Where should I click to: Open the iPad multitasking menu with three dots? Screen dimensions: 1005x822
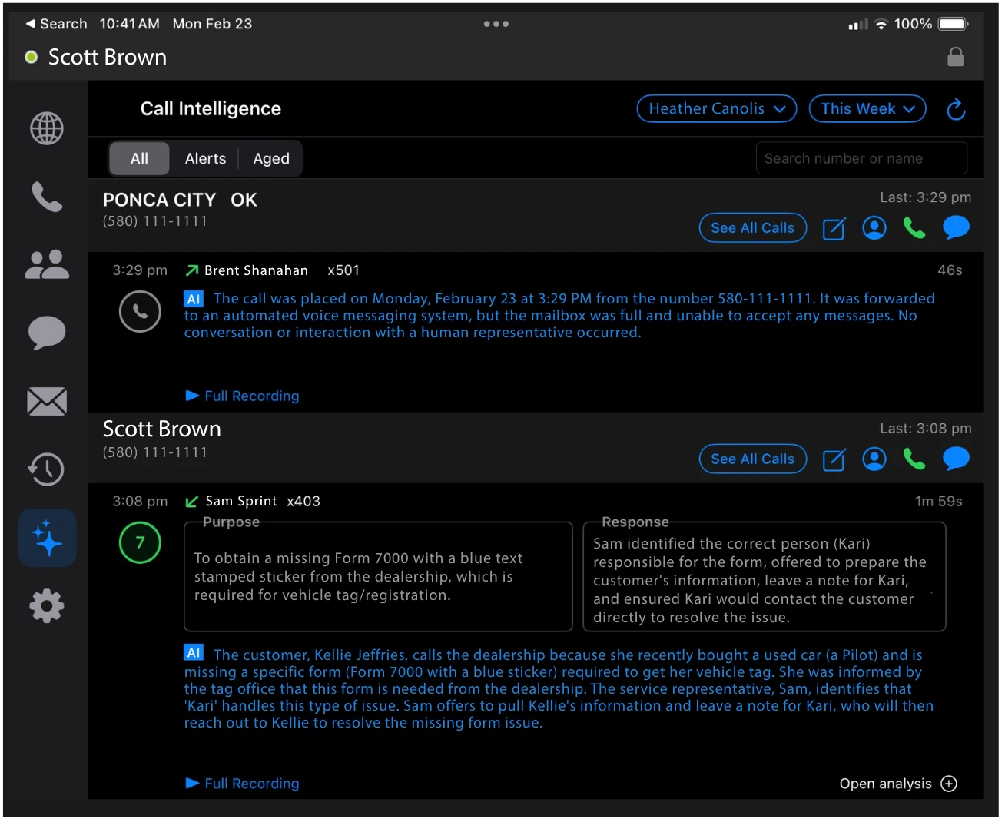pos(496,24)
